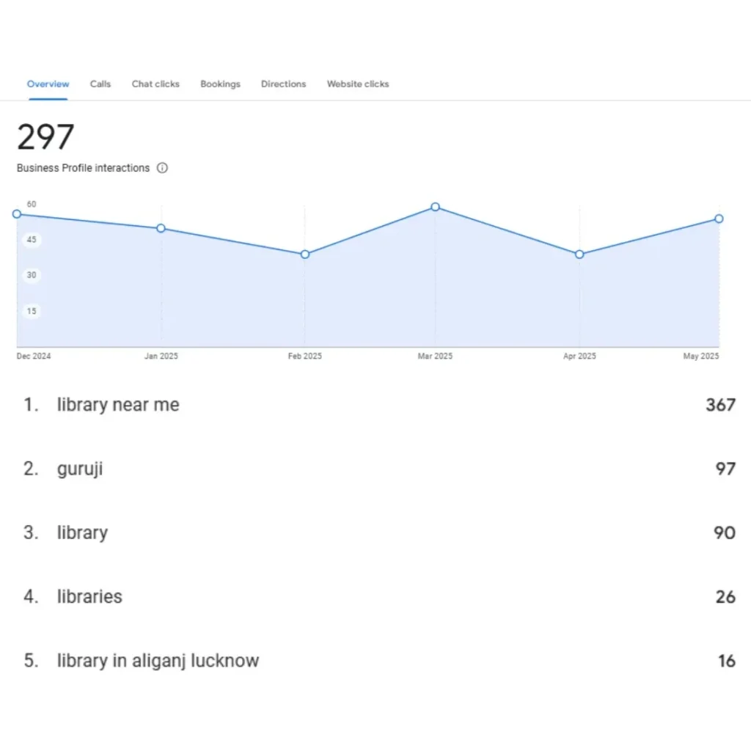This screenshot has width=751, height=751.
Task: Switch to the Calls tab
Action: pyautogui.click(x=100, y=84)
